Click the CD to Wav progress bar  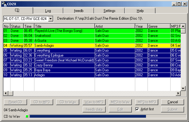pos(108,116)
